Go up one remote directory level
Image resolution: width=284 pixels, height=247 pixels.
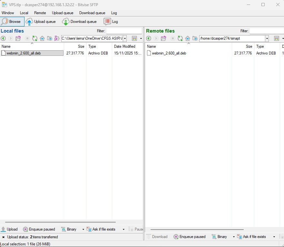point(163,38)
